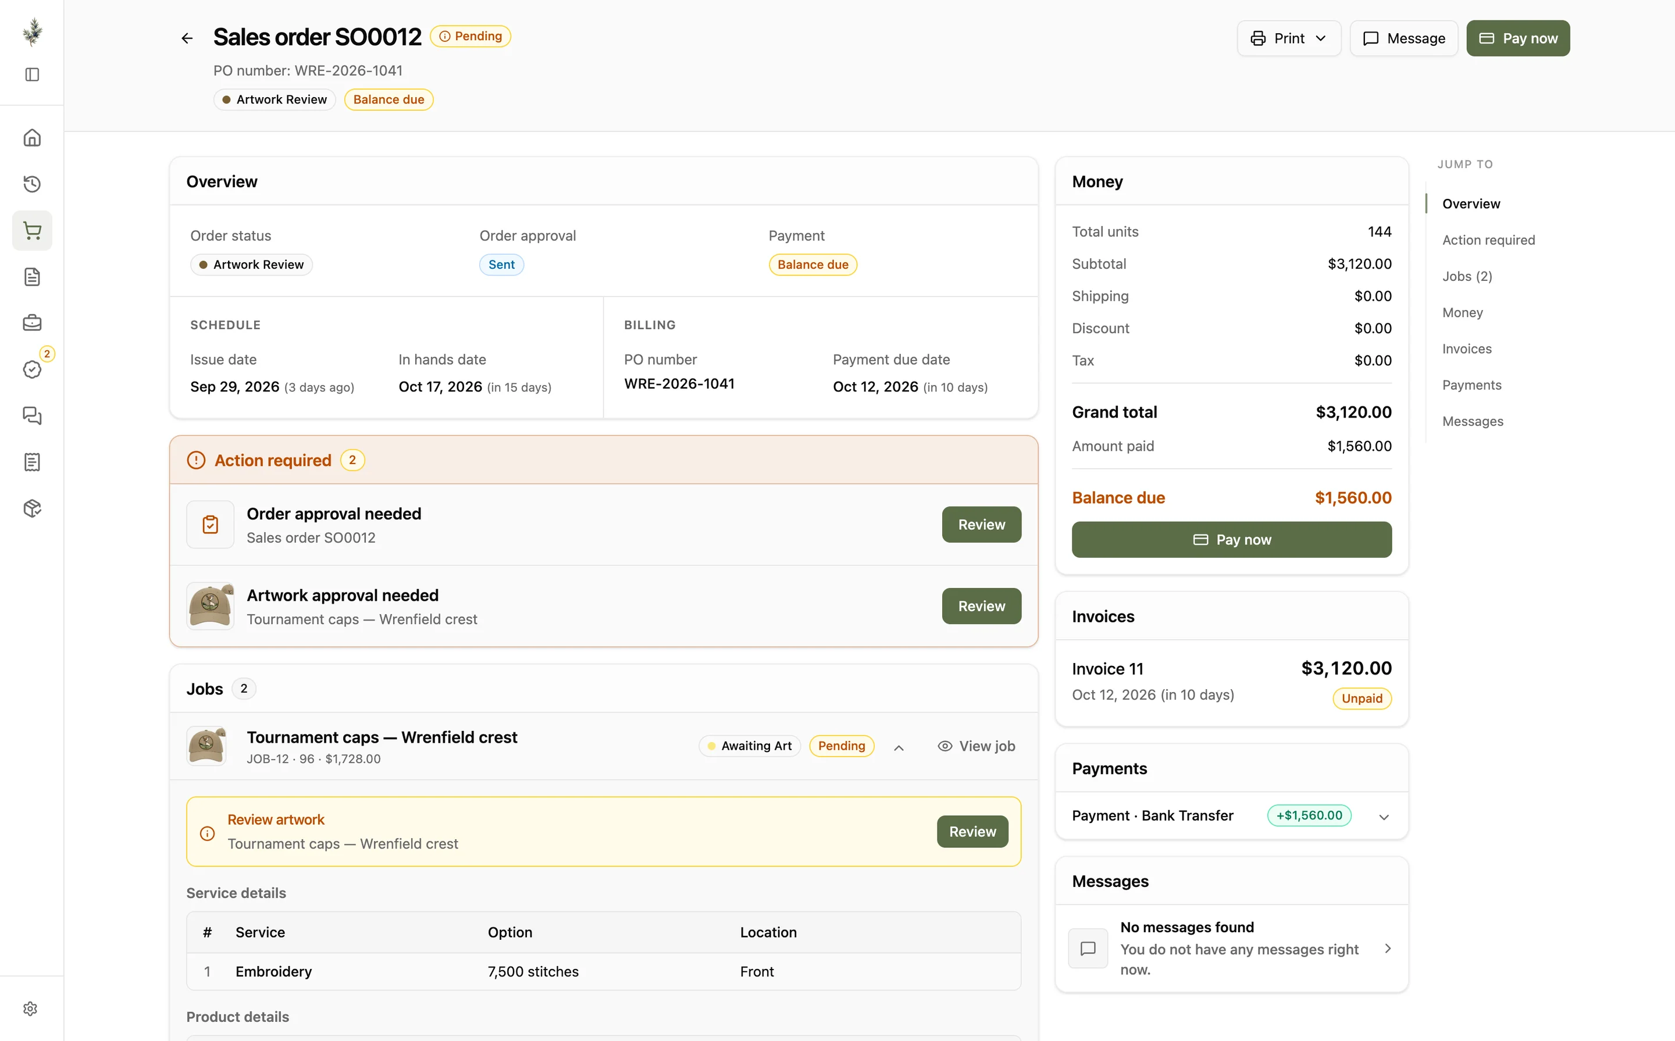Open the briefcase icon in sidebar
This screenshot has height=1041, width=1675.
coord(33,323)
